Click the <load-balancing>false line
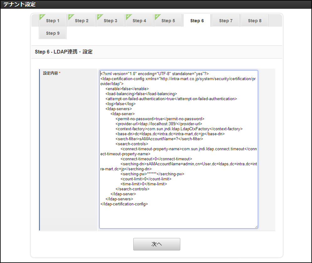Screen dimensions: 312x263 coord(141,94)
